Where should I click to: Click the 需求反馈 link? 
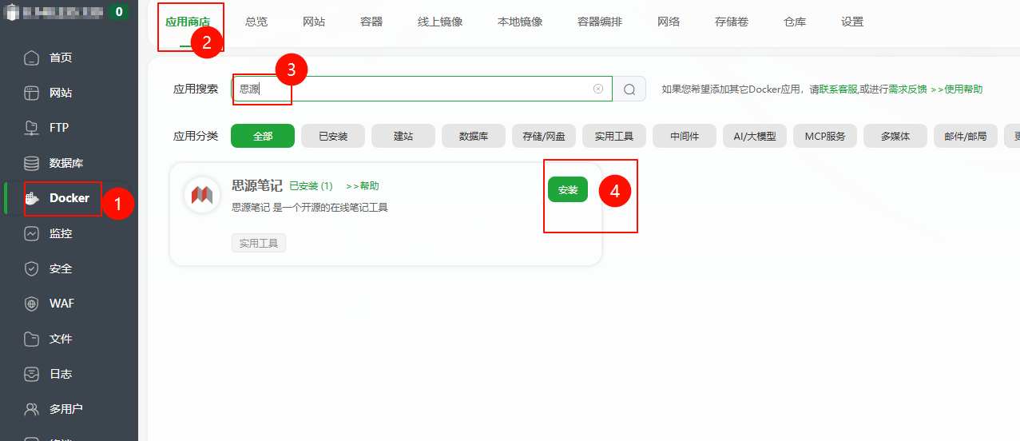907,89
